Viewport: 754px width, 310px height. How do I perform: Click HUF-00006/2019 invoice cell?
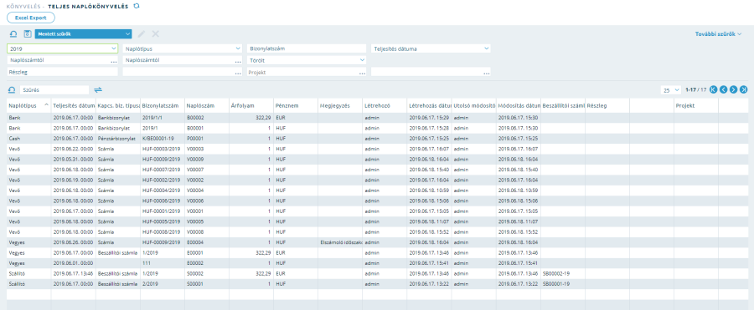162,201
